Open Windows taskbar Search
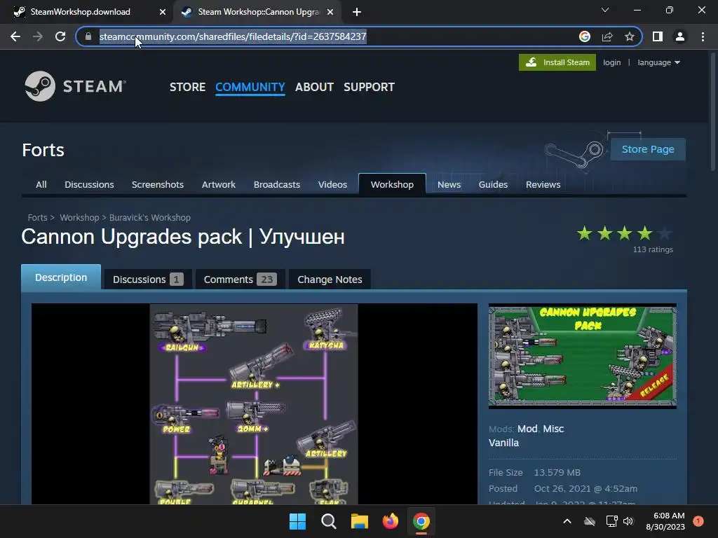The image size is (718, 538). coord(328,521)
